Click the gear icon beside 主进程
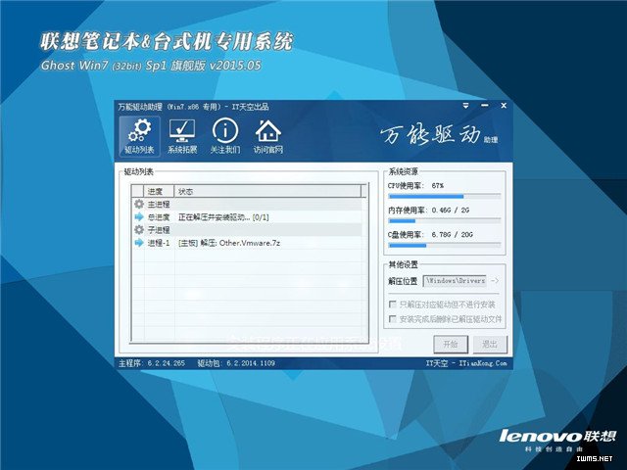 click(138, 204)
